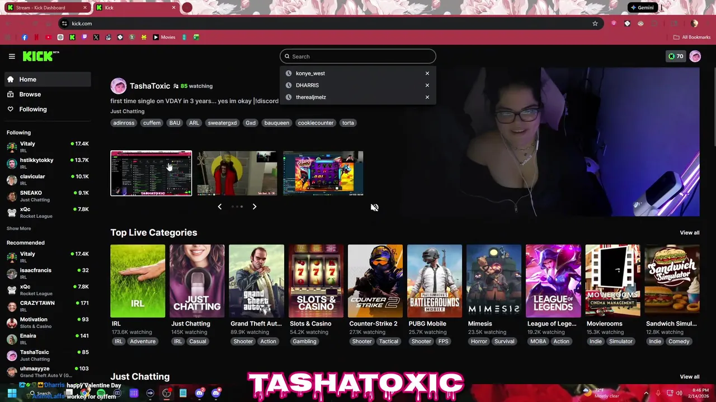
Task: Bookmark this page with the star icon
Action: pyautogui.click(x=595, y=23)
